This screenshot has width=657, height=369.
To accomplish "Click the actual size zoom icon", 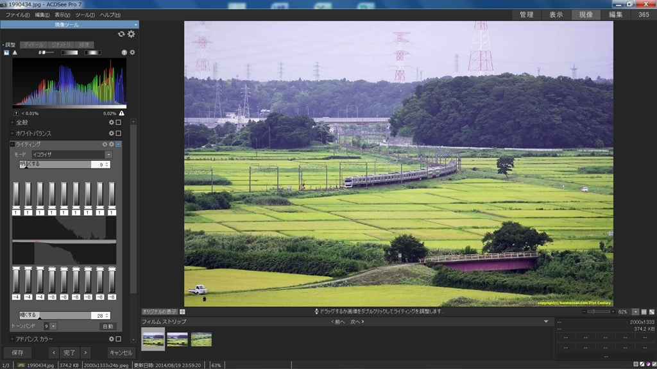I will [644, 312].
